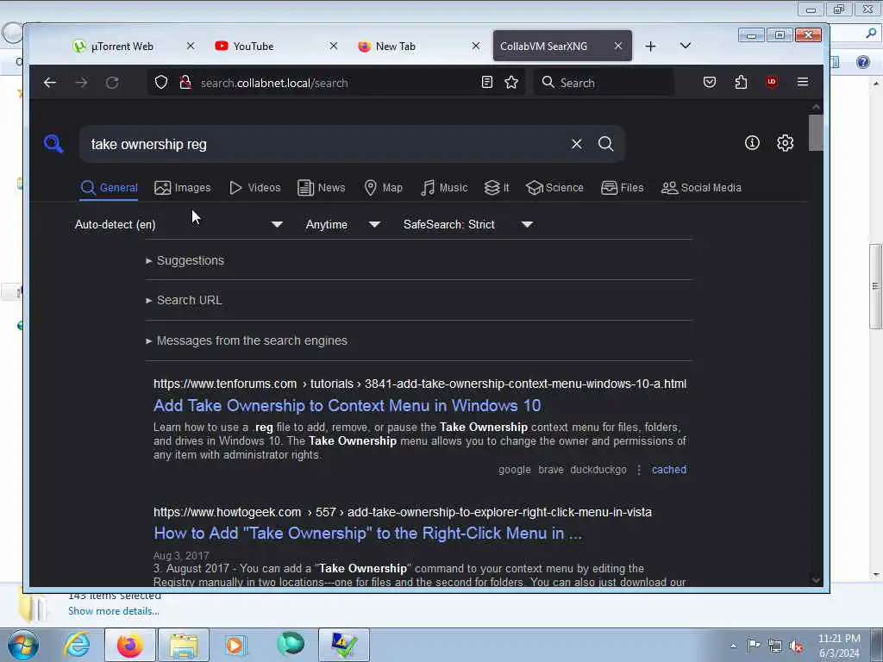Select the Videos search category
Image resolution: width=883 pixels, height=662 pixels.
click(254, 187)
